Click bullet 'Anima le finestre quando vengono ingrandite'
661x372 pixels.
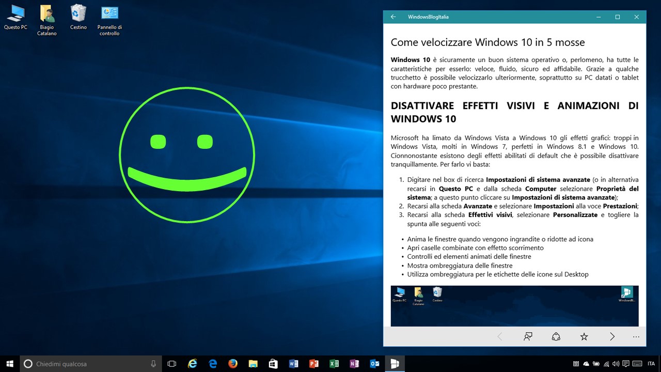click(x=500, y=239)
